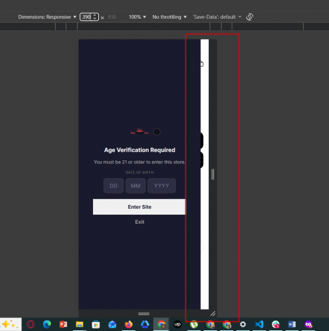Click the corner diagonal resize handle
Image resolution: width=329 pixels, height=331 pixels.
213,314
